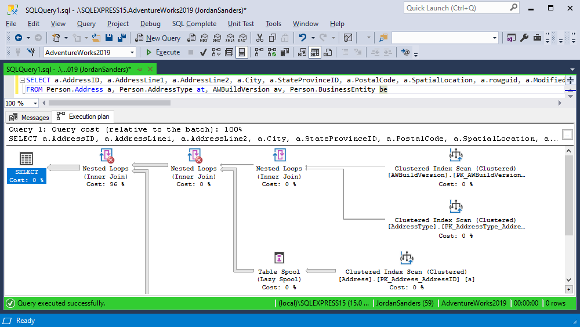This screenshot has height=327, width=580.
Task: Open the File menu
Action: coord(11,24)
